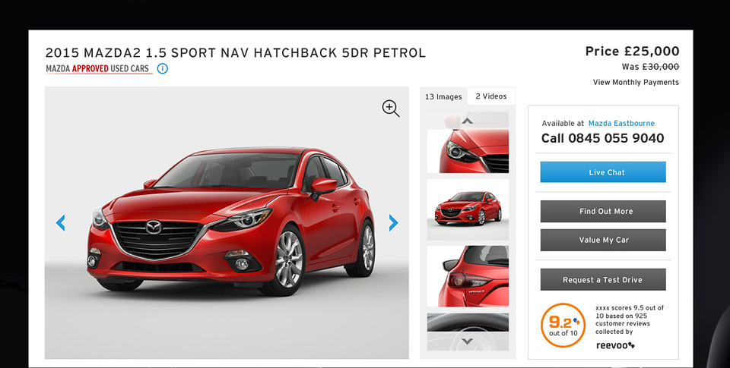Click the zoom magnifier icon on main image
The image size is (730, 368).
coord(391,109)
